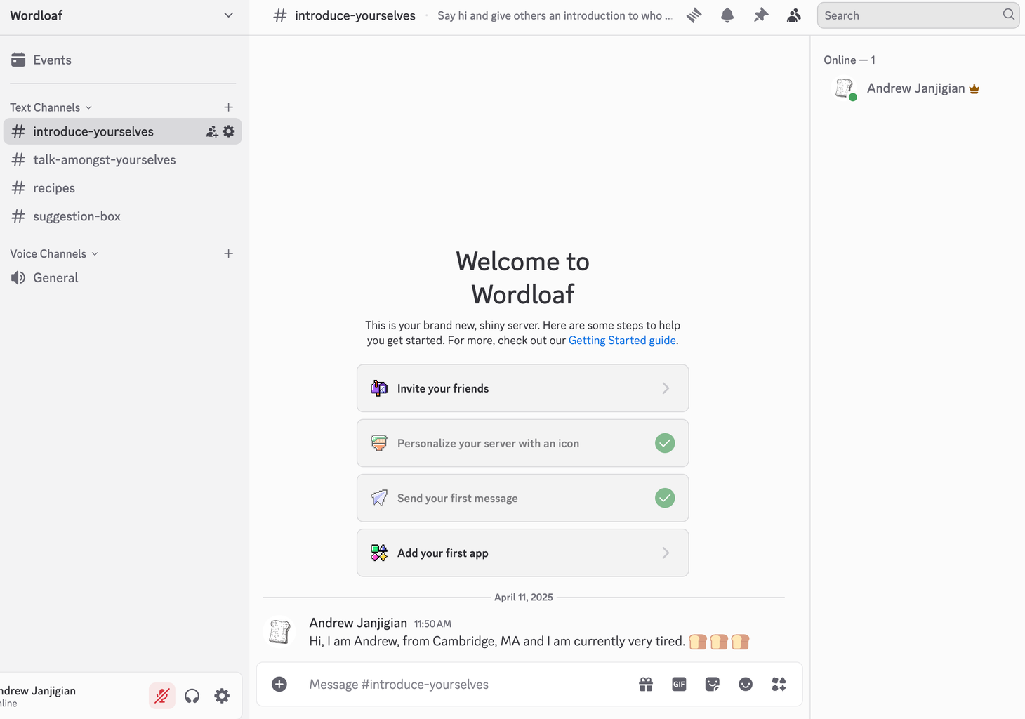This screenshot has height=719, width=1025.
Task: Switch to the recipes channel
Action: (54, 187)
